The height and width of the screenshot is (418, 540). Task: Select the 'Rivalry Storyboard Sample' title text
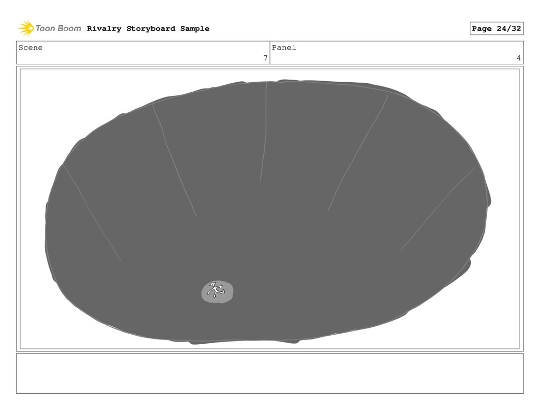click(148, 28)
